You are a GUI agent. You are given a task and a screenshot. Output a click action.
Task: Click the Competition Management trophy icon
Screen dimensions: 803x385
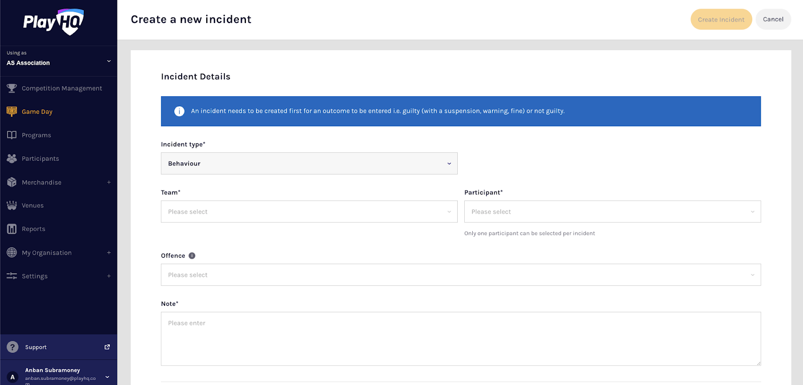tap(12, 88)
